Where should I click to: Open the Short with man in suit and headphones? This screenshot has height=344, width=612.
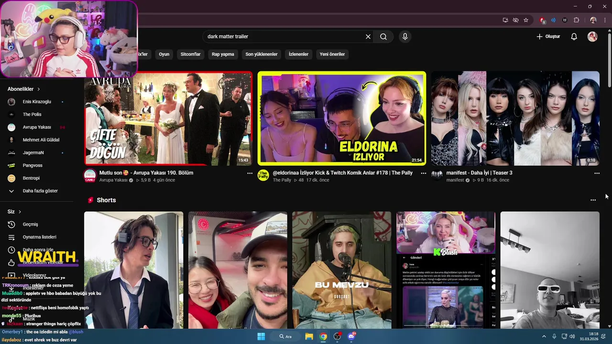(x=134, y=270)
